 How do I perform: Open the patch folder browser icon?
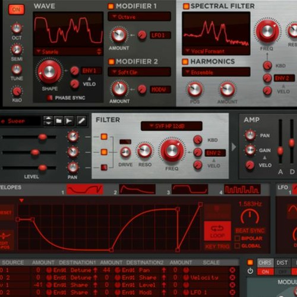pos(59,121)
